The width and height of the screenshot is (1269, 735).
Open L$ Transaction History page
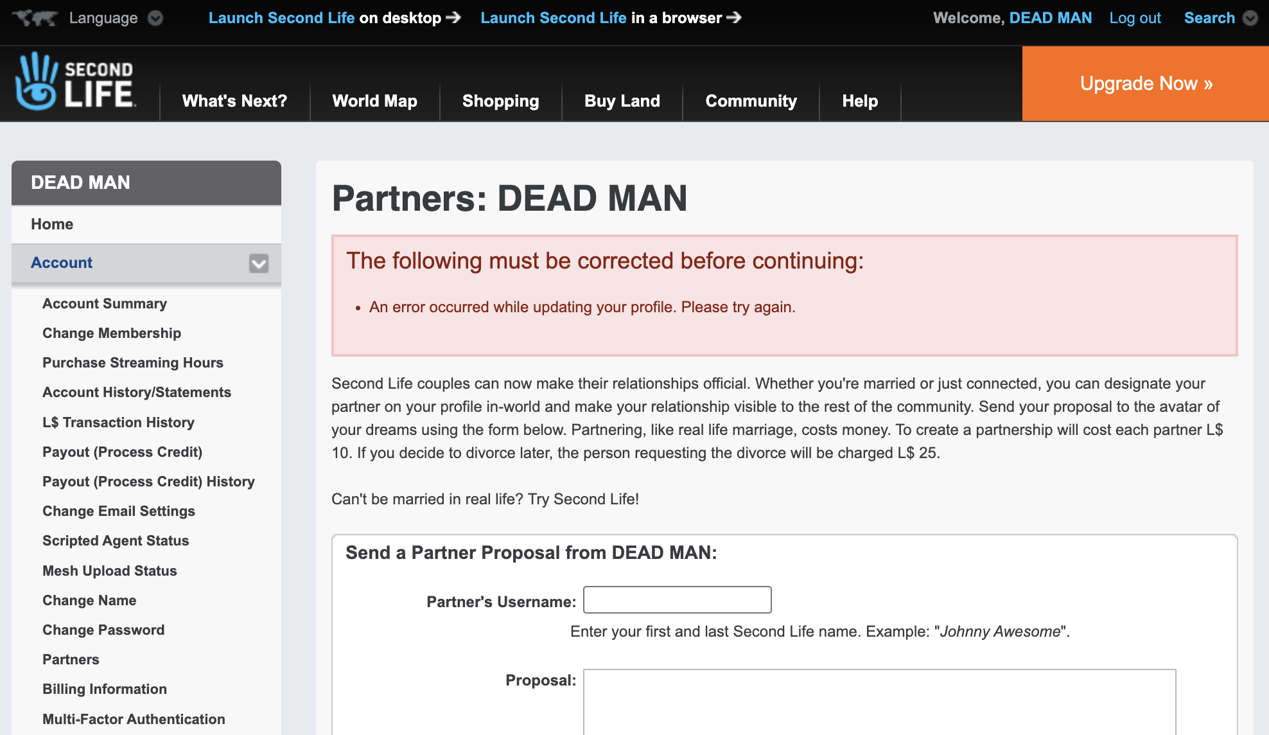(118, 422)
